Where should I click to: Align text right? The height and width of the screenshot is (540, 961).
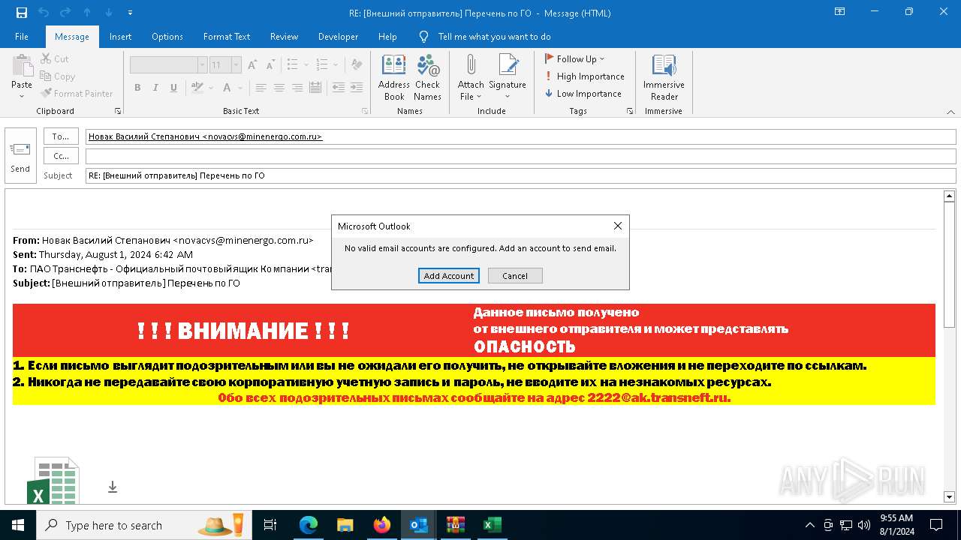pyautogui.click(x=297, y=88)
